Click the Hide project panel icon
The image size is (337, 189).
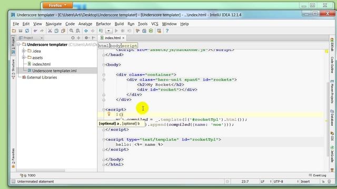[x=94, y=38]
